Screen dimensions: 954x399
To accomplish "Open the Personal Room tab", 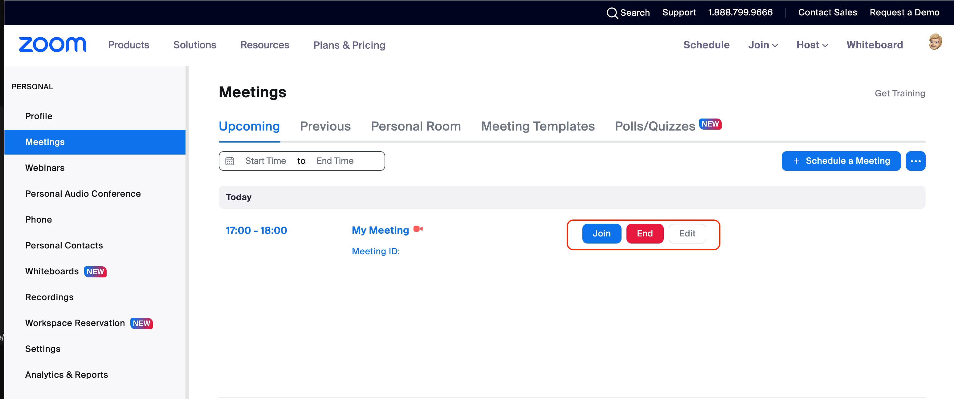I will [415, 127].
